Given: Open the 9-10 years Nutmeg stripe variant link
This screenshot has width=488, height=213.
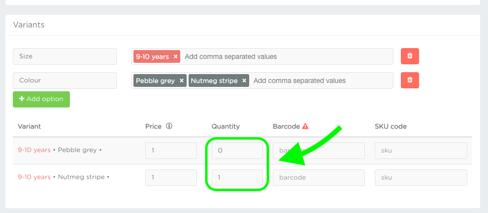Looking at the screenshot, I should [x=34, y=177].
